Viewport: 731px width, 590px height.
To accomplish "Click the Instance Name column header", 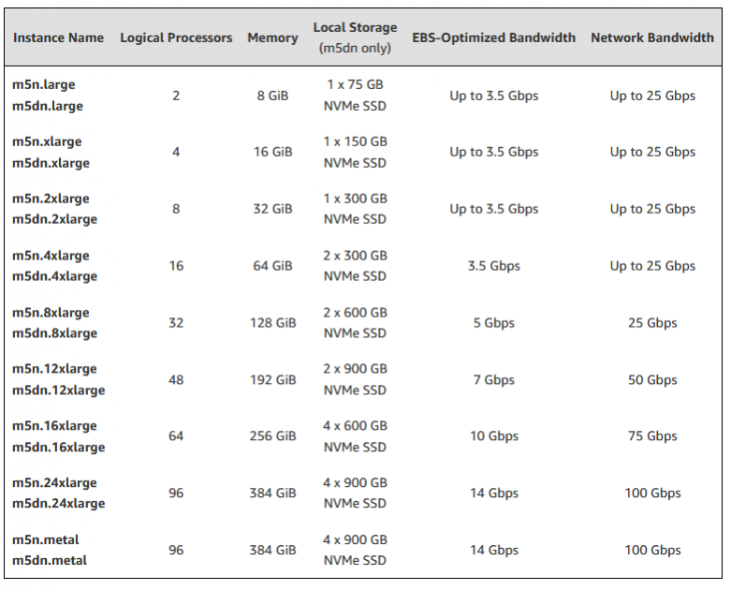I will point(58,37).
